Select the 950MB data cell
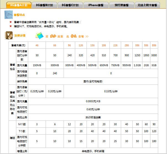 127,65
